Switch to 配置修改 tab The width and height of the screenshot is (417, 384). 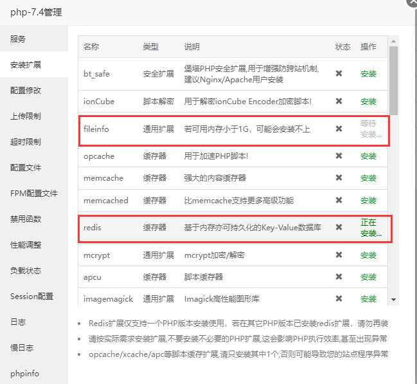[x=34, y=90]
